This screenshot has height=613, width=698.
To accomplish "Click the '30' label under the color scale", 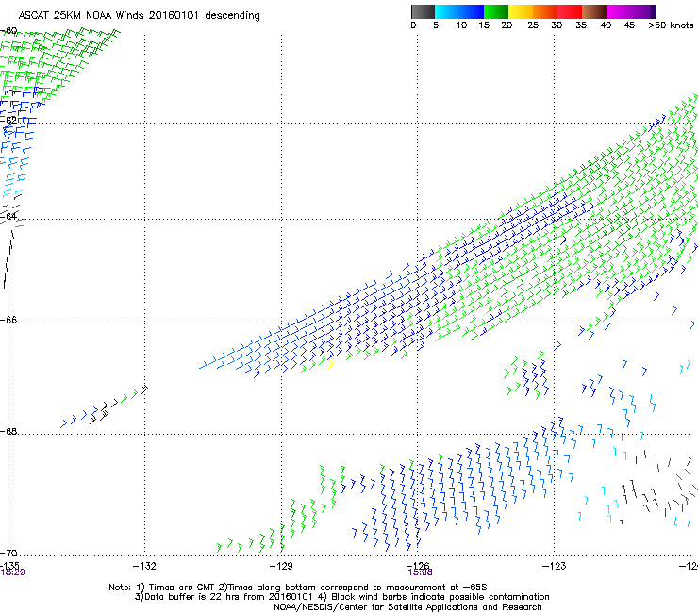I will point(557,25).
